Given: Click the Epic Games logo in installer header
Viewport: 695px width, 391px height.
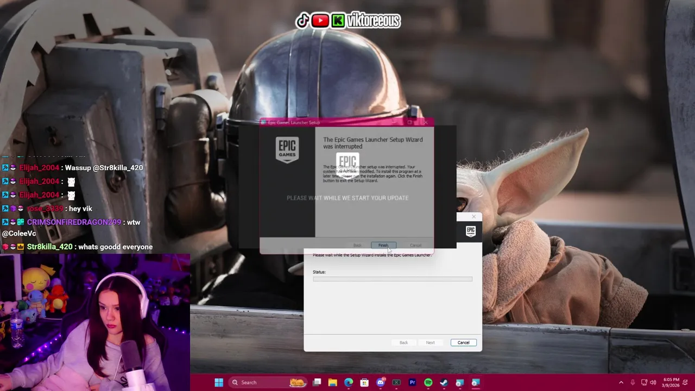Looking at the screenshot, I should pyautogui.click(x=470, y=231).
